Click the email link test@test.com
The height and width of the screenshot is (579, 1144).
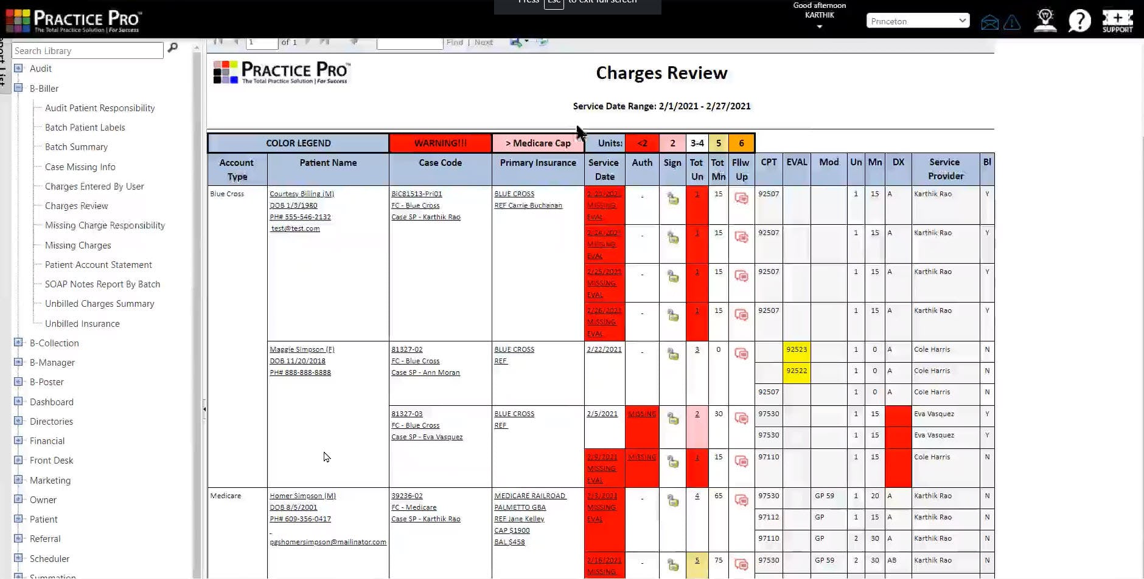[x=295, y=228]
